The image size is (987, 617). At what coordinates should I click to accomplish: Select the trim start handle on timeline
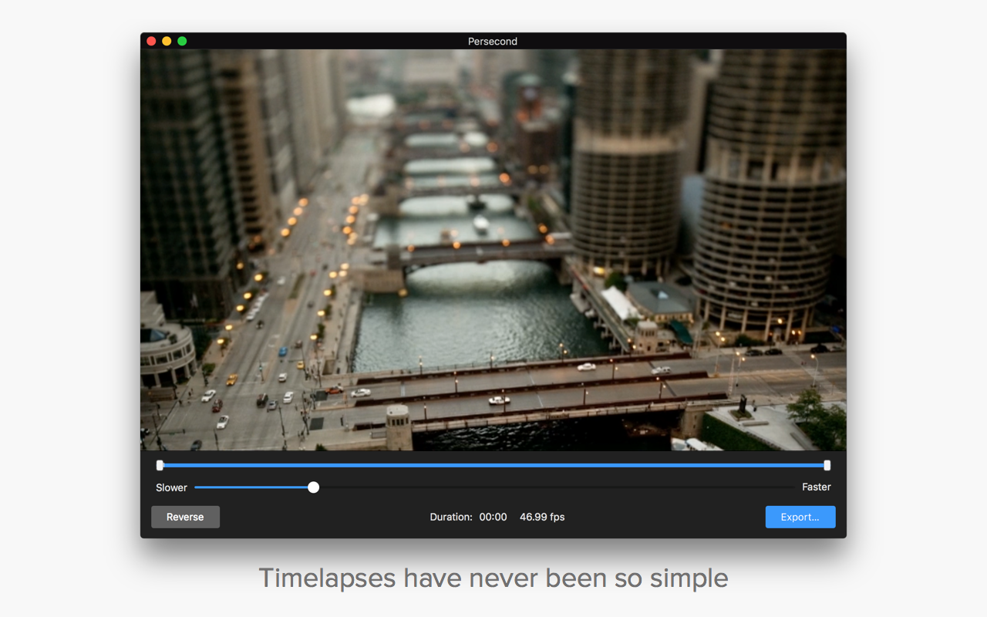(160, 465)
